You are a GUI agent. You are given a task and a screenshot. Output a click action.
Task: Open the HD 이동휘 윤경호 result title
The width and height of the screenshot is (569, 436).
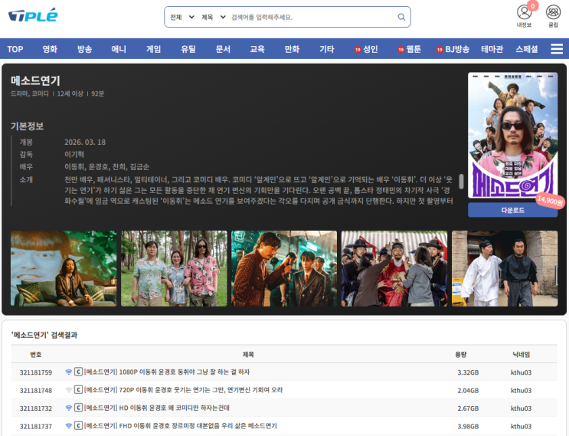[157, 408]
